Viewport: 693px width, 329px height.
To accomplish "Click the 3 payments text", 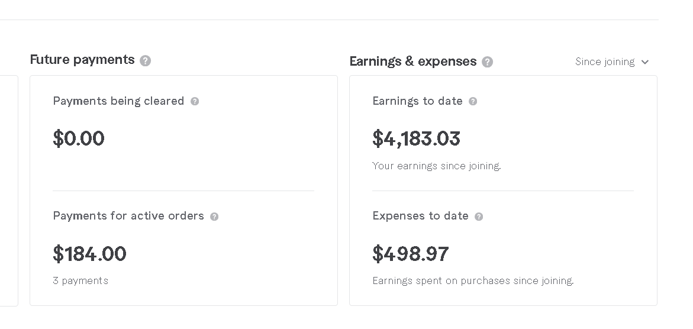I will pos(80,280).
